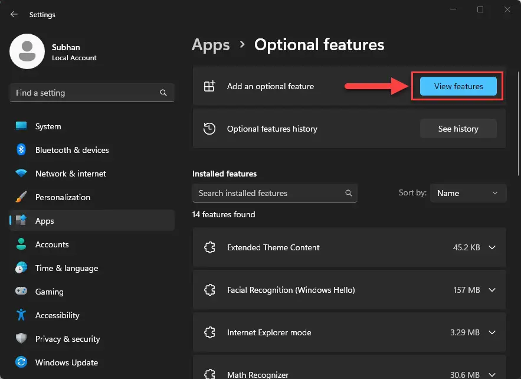Open Privacy & security settings
521x379 pixels.
click(x=92, y=339)
